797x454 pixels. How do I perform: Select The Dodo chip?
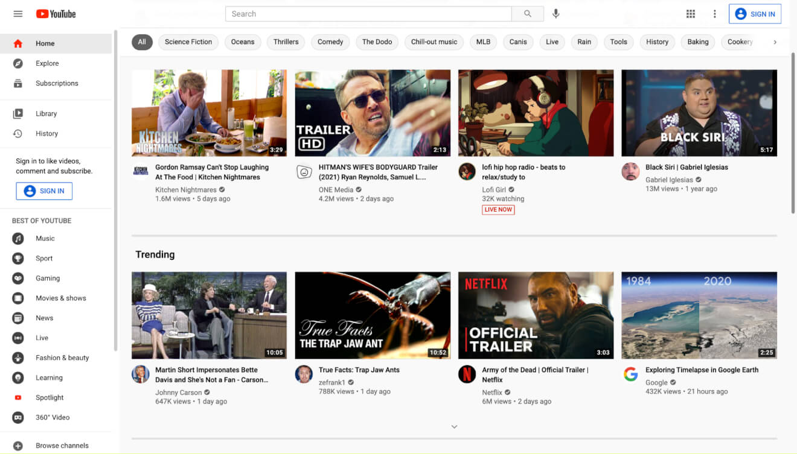[377, 42]
